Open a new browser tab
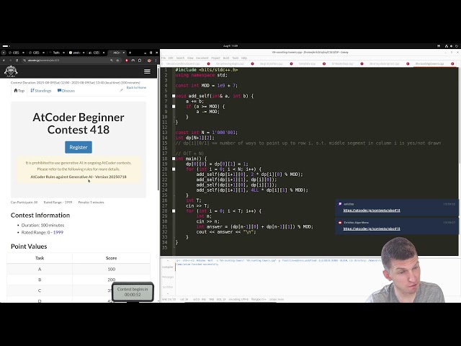461x346 pixels. pyautogui.click(x=130, y=53)
